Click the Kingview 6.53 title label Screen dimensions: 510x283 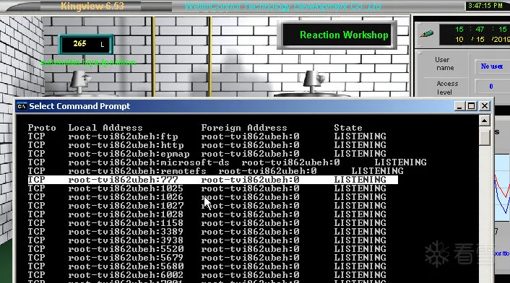(x=92, y=6)
